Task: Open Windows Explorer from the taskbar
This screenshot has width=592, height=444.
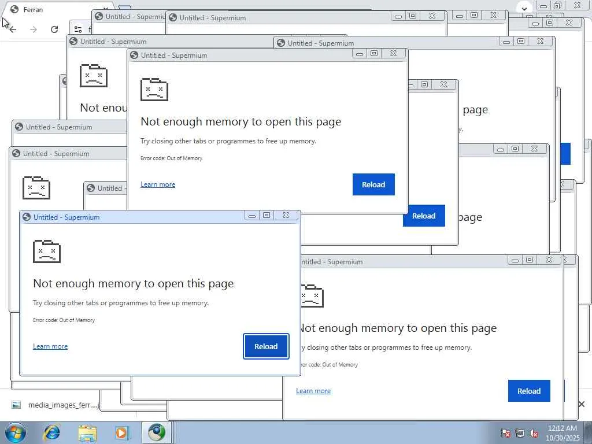Action: tap(88, 432)
